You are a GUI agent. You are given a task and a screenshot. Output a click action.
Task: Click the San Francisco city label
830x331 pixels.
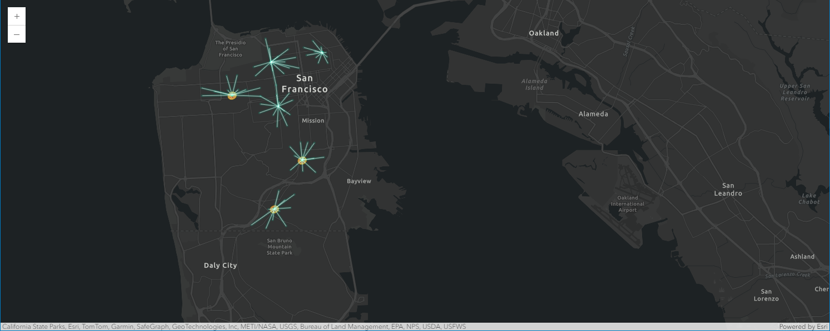pyautogui.click(x=304, y=83)
